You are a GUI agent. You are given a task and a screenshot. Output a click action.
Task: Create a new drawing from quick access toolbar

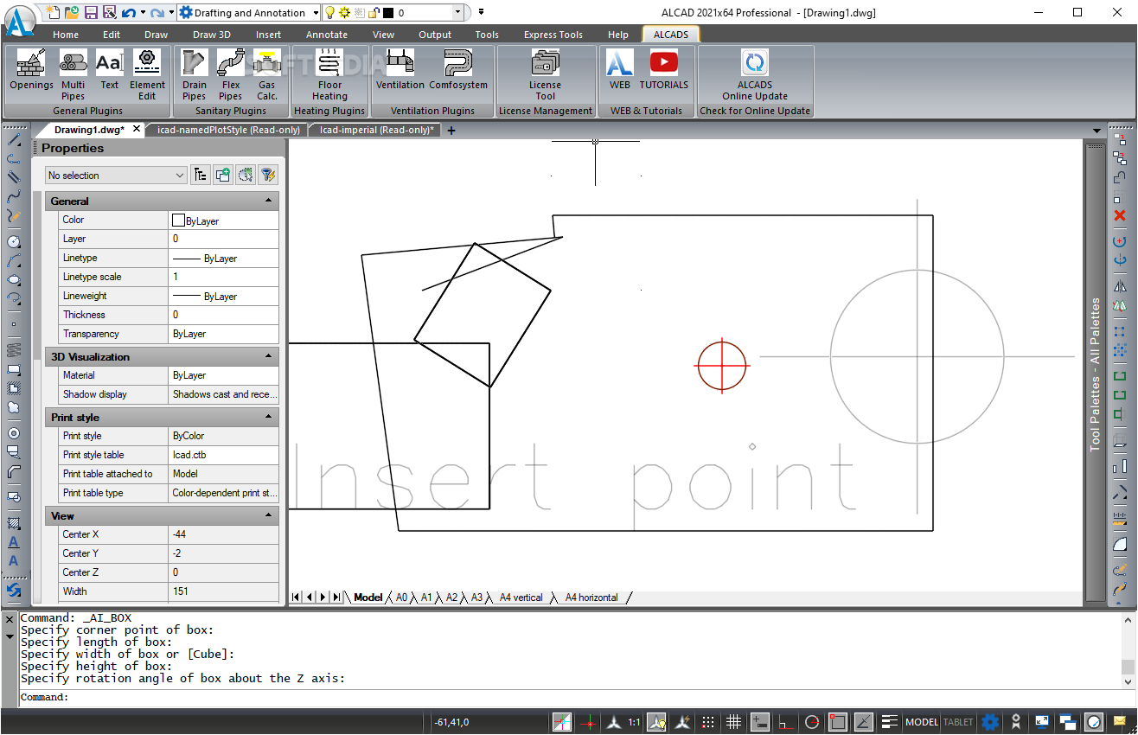coord(54,13)
